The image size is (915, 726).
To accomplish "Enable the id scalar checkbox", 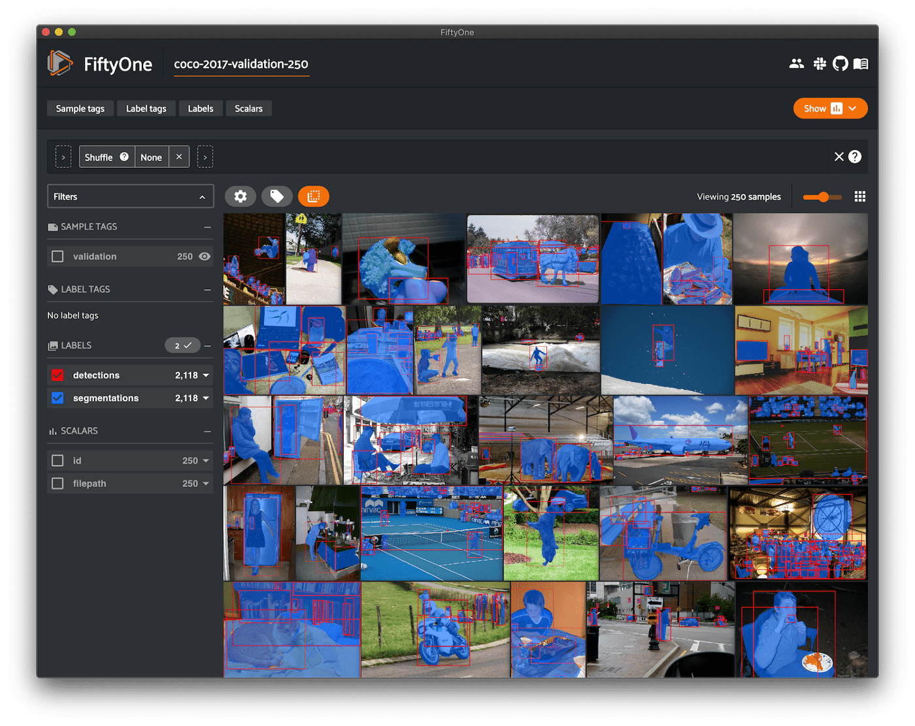I will pos(58,461).
